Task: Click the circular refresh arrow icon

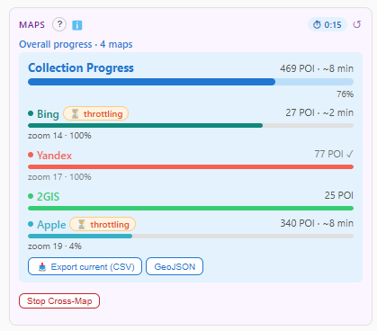Action: tap(356, 24)
